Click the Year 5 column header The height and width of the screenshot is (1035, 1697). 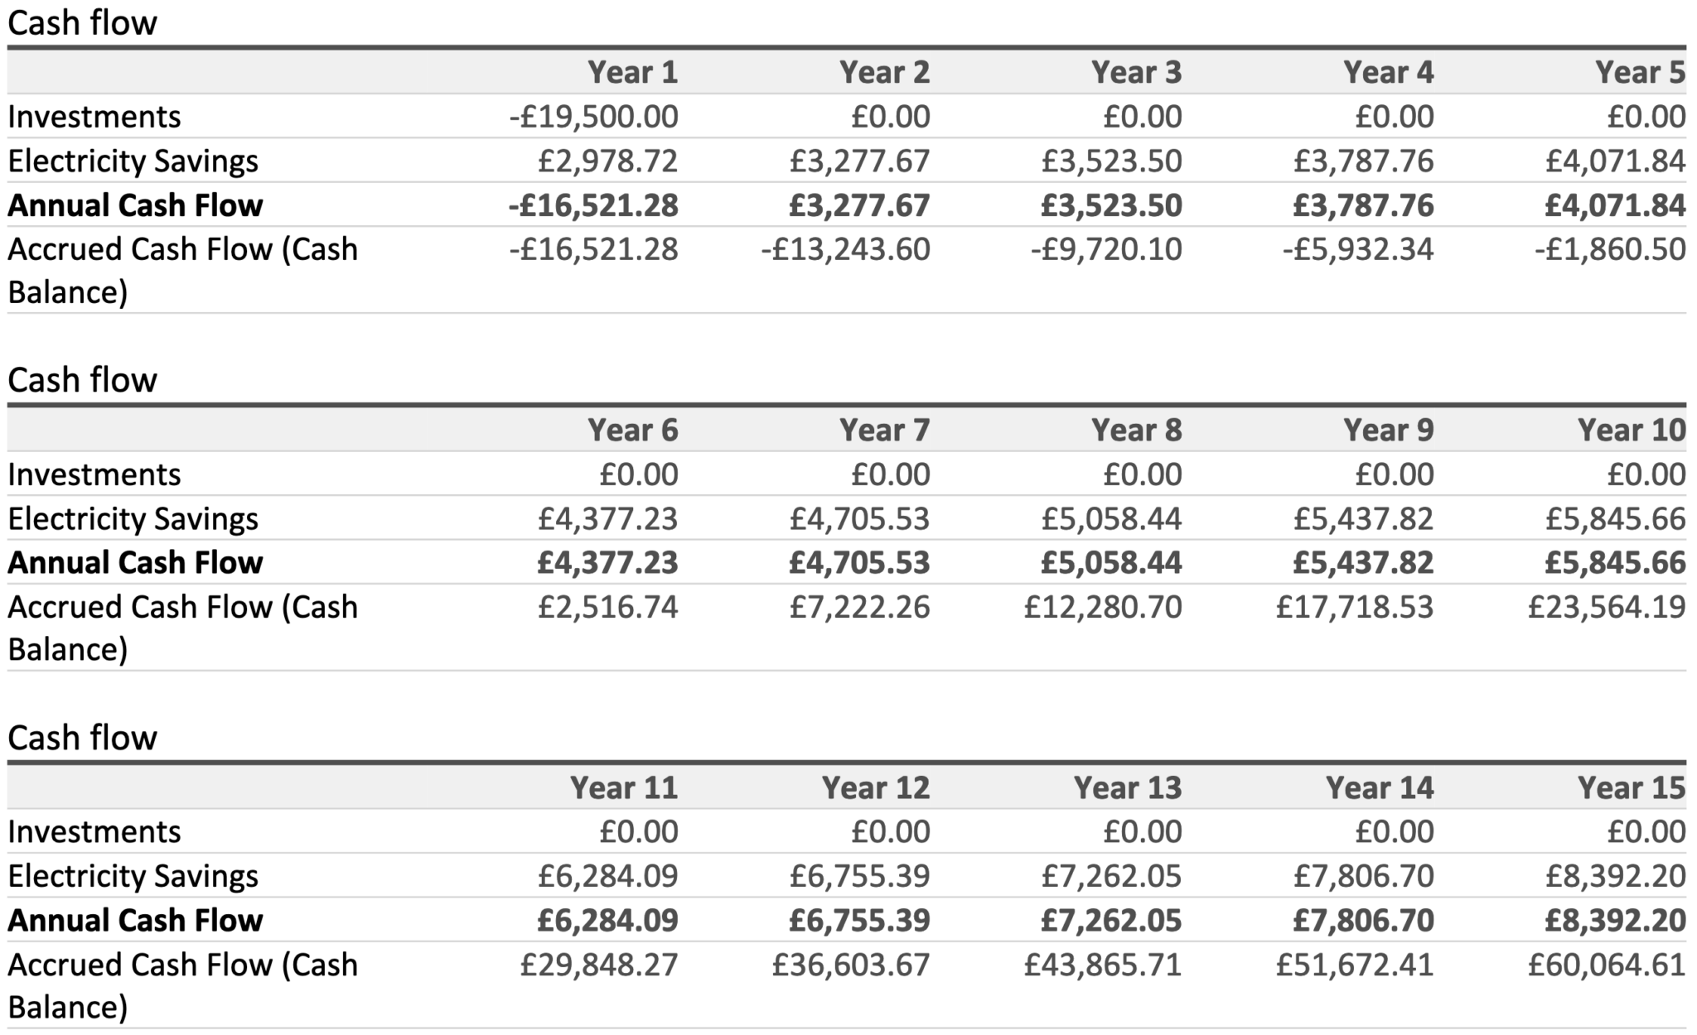click(1640, 72)
